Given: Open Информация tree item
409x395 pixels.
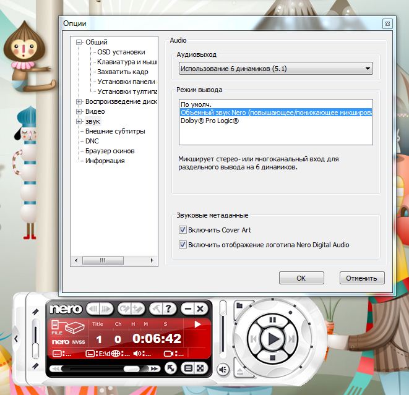Looking at the screenshot, I should (105, 161).
